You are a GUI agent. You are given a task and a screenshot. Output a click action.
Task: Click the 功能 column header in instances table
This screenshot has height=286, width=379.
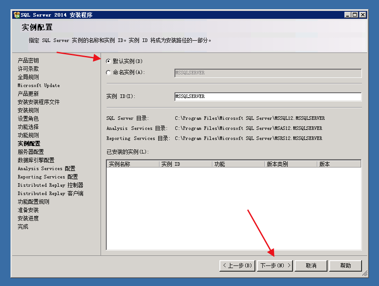(239, 164)
